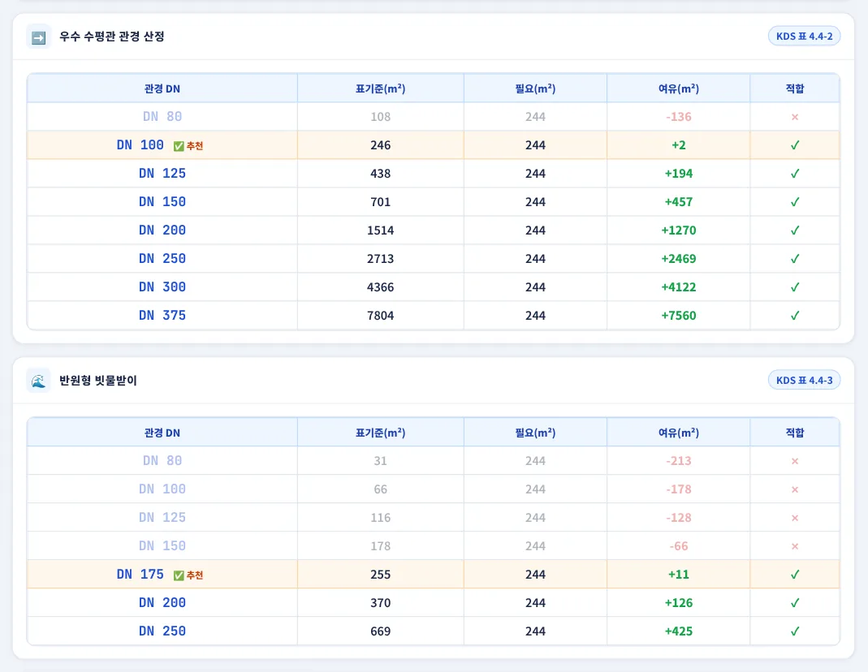Click the 표기준(m²) header in the horizontal pipe table
868x672 pixels.
(x=380, y=88)
